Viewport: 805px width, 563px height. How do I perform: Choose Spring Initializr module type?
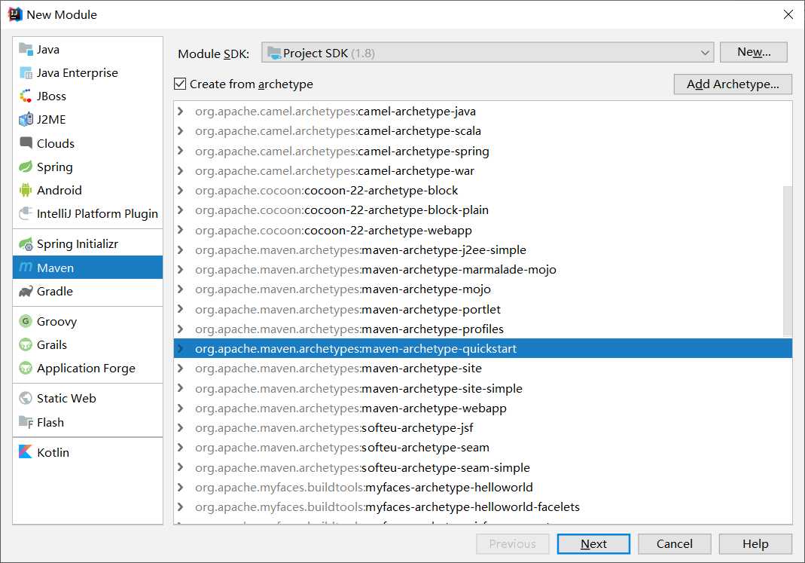[x=88, y=244]
